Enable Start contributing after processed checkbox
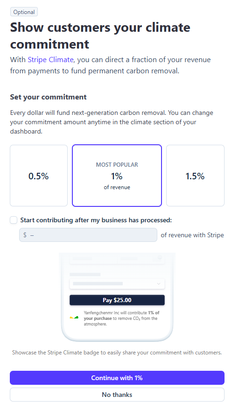Image resolution: width=239 pixels, height=410 pixels. click(14, 220)
